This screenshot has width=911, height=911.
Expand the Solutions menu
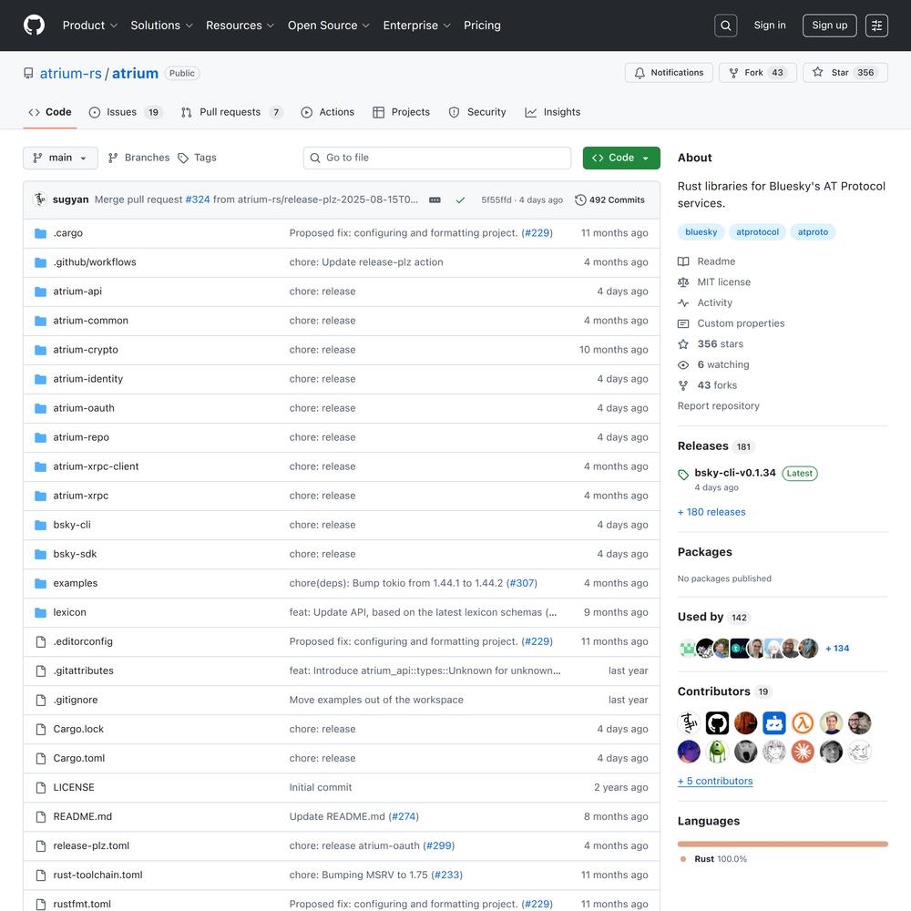pos(161,26)
